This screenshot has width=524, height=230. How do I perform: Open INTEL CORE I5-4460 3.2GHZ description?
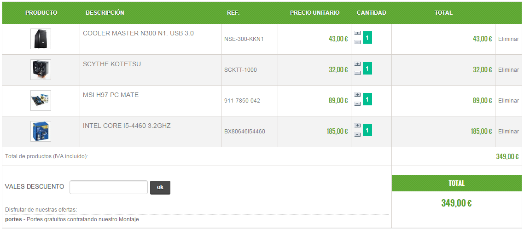click(x=127, y=126)
